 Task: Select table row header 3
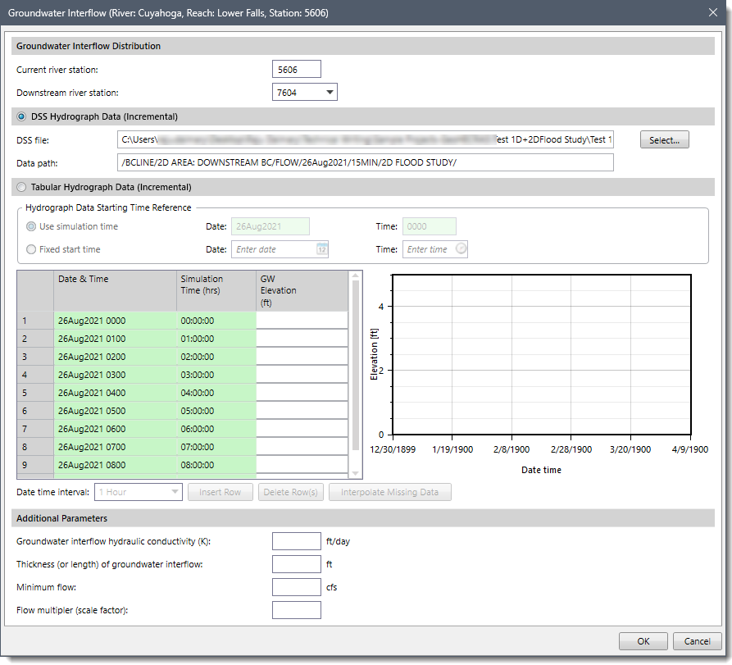(35, 357)
